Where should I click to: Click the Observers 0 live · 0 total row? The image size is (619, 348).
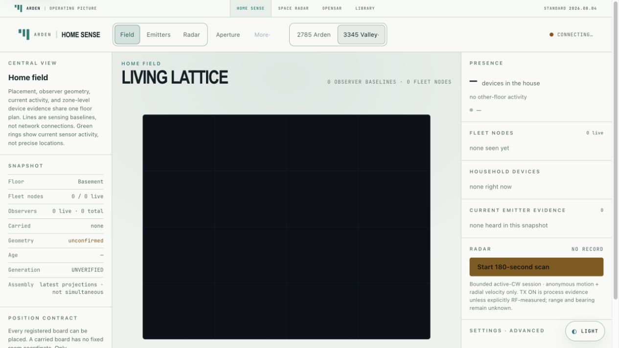56,211
